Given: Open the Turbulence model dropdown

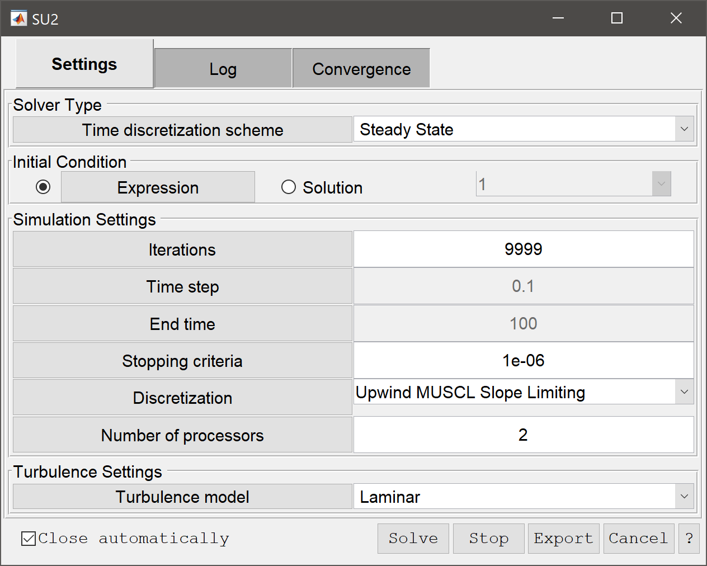Looking at the screenshot, I should pyautogui.click(x=524, y=497).
